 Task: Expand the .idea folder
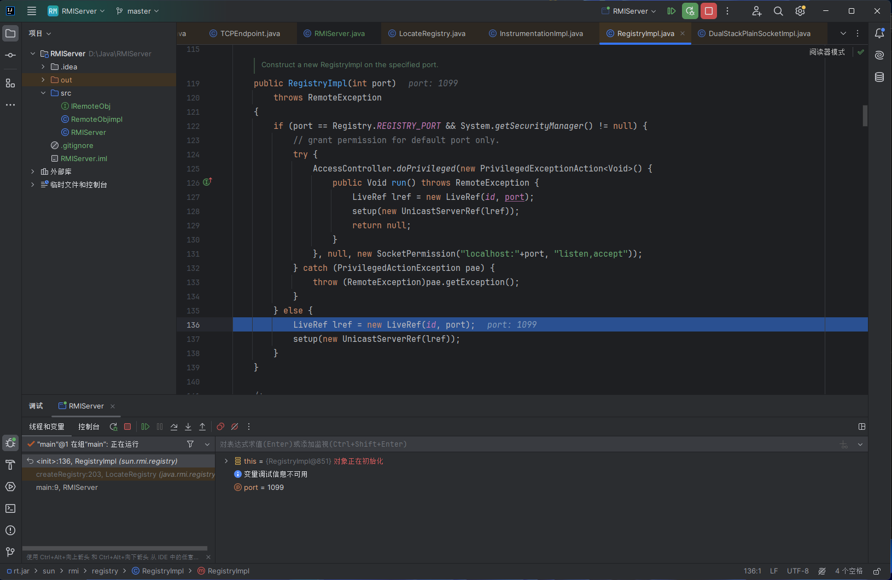coord(43,67)
